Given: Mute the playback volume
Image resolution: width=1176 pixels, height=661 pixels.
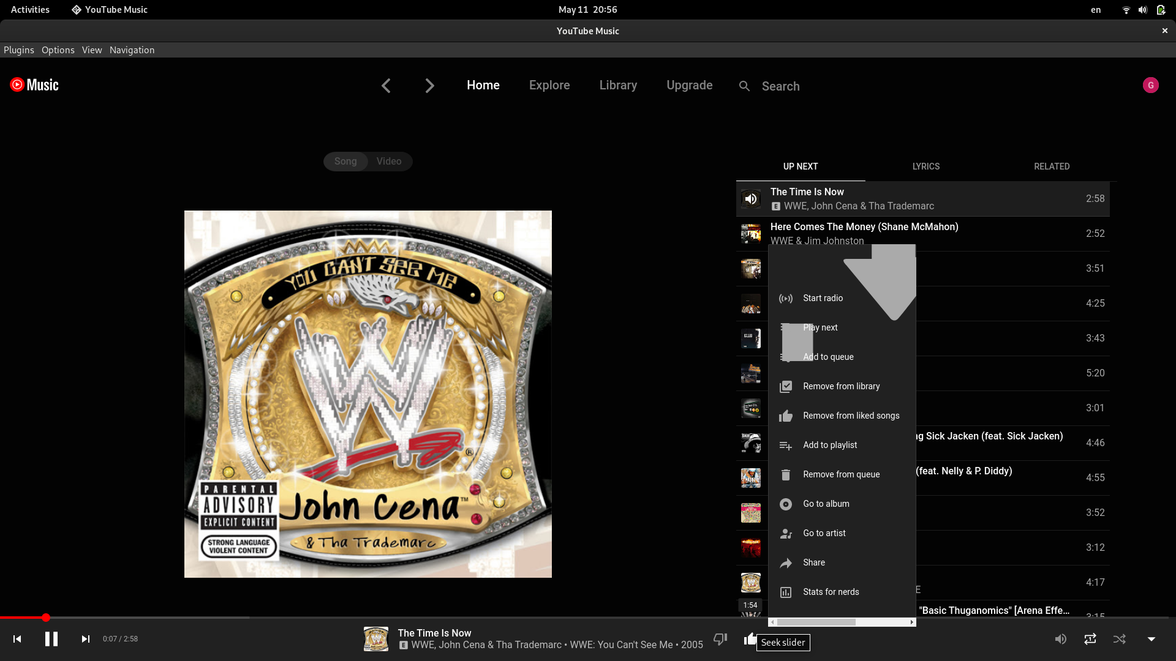Looking at the screenshot, I should coord(1061,638).
